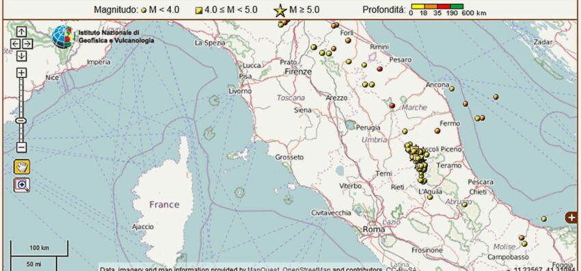The width and height of the screenshot is (581, 271).
Task: Click the red earthquake marker near Pesaro
Action: click(x=379, y=69)
